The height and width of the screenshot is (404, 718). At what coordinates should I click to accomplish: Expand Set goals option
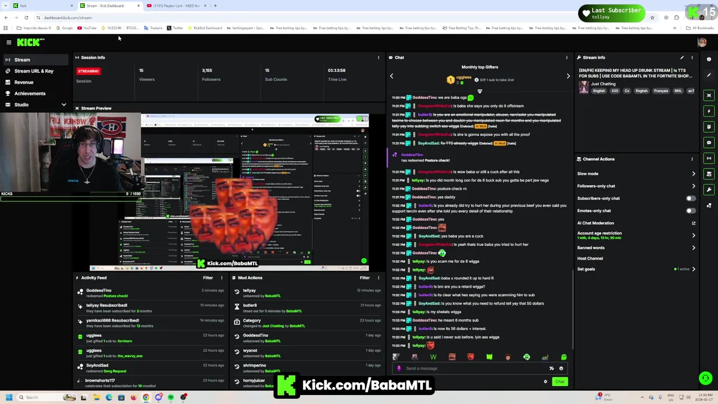pos(693,269)
